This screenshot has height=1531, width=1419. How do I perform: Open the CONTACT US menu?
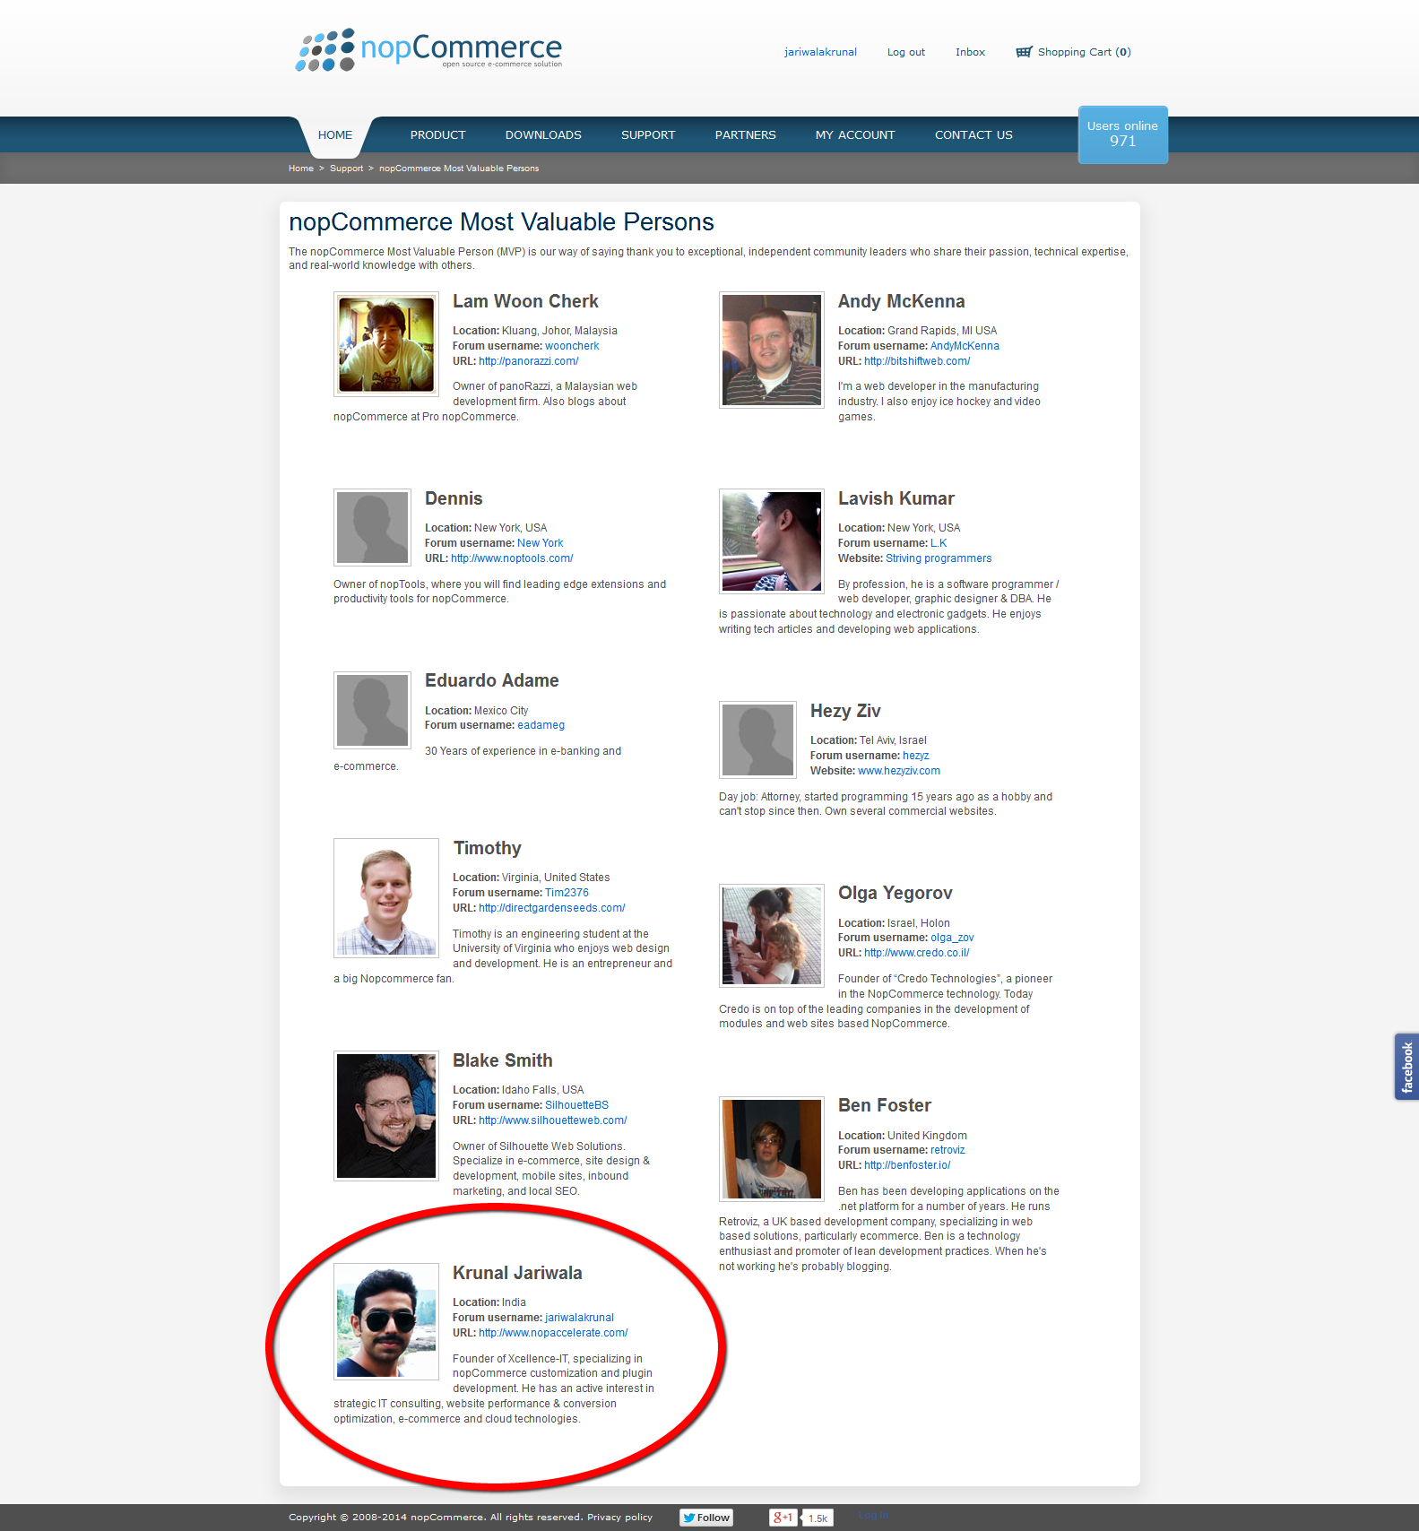(973, 135)
